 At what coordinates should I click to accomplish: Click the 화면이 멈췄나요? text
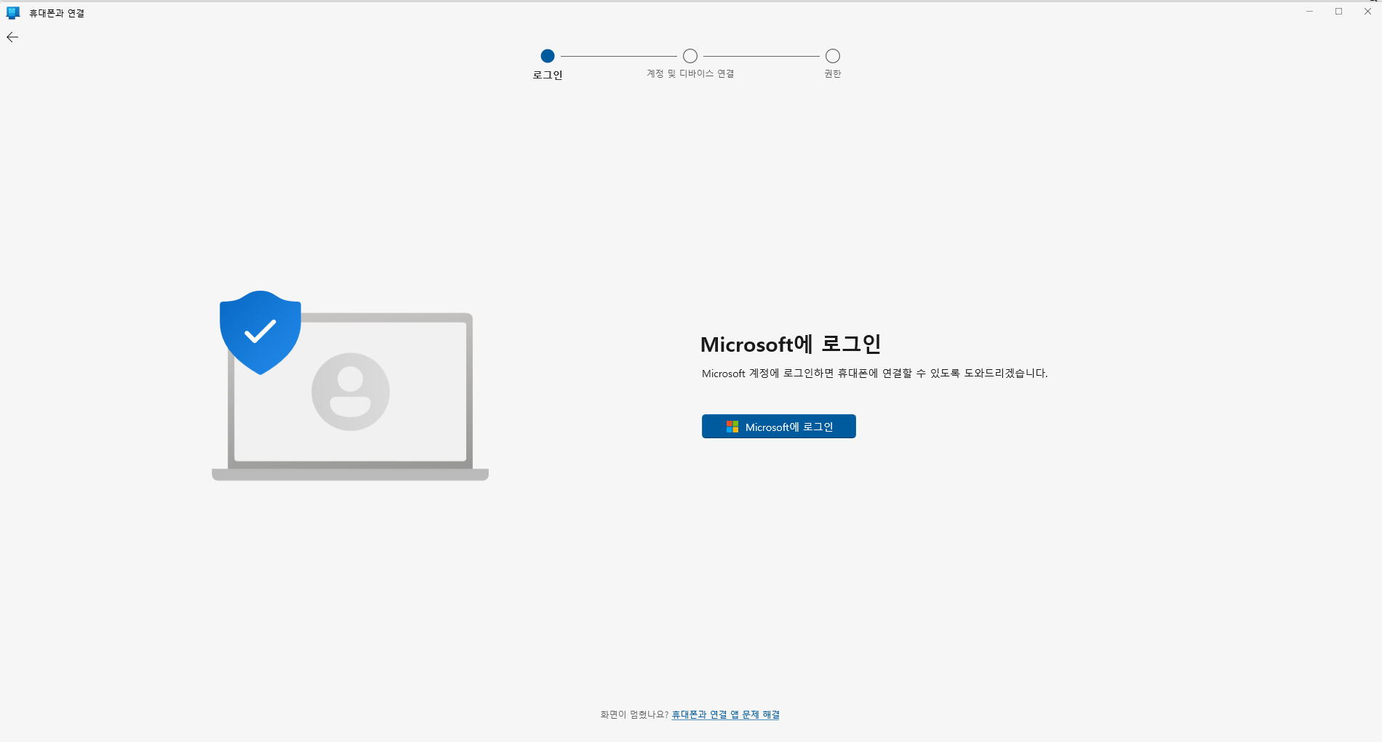634,714
